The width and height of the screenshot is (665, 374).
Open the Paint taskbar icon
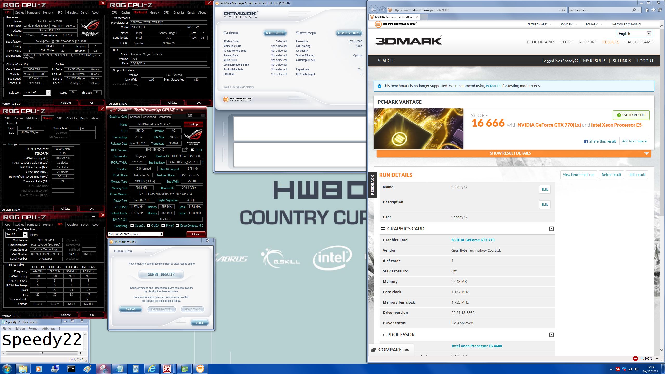coord(87,369)
